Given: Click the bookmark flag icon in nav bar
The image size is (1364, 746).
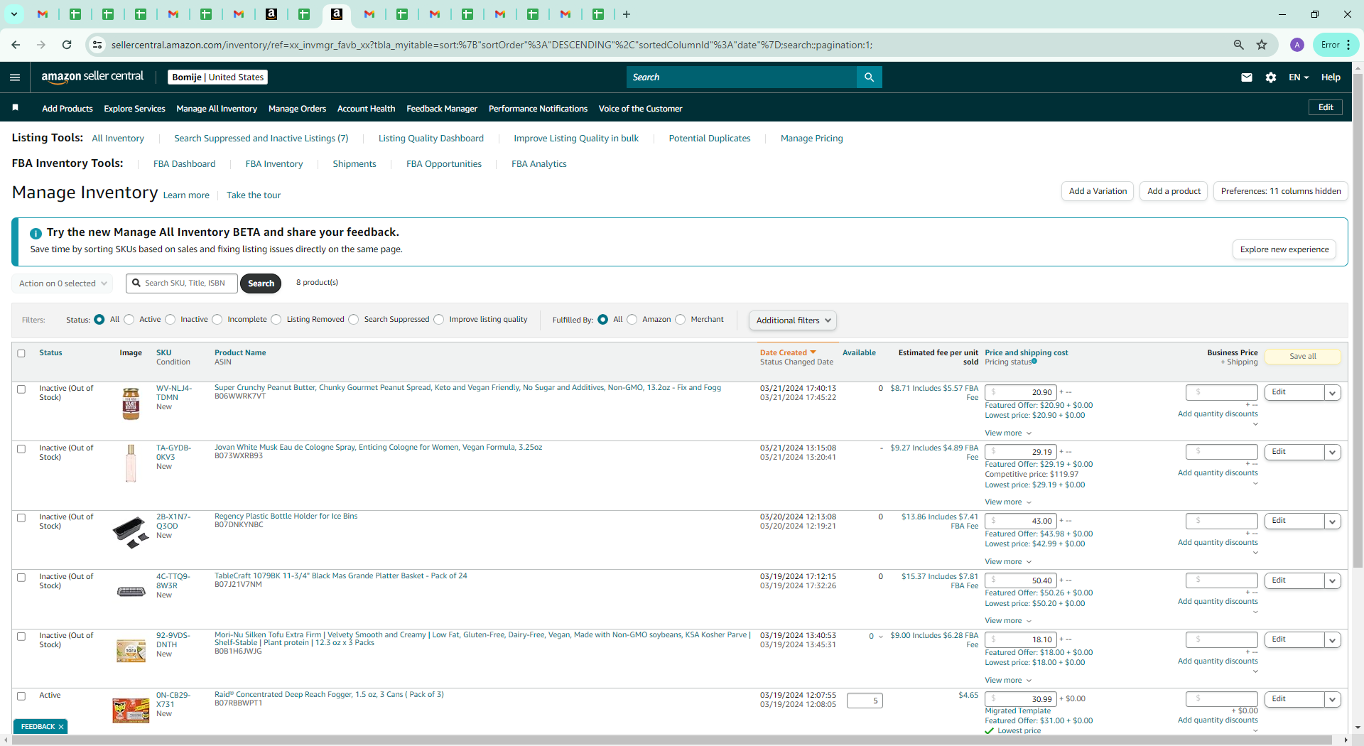Looking at the screenshot, I should (x=16, y=107).
